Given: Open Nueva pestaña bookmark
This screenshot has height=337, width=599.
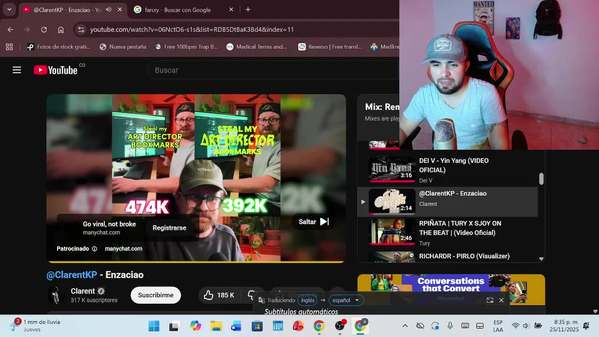Looking at the screenshot, I should point(123,47).
